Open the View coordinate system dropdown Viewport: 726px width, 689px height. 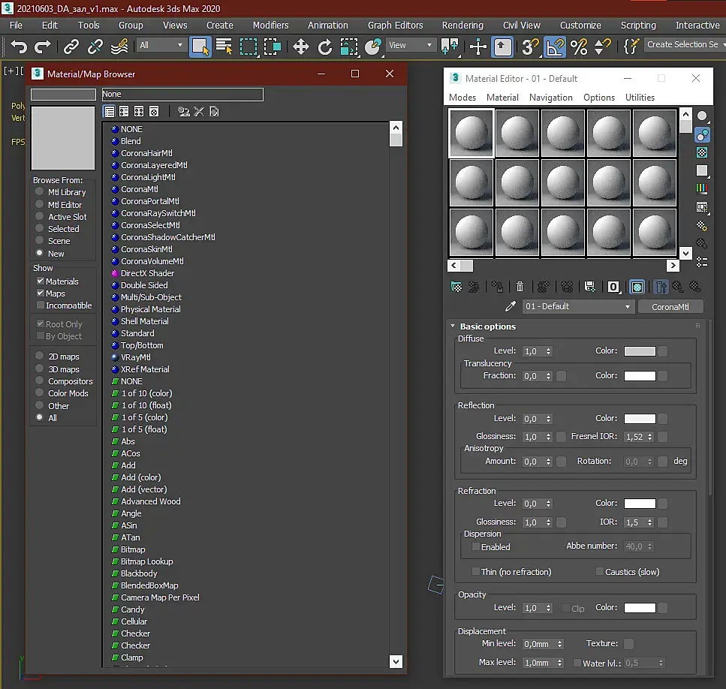pyautogui.click(x=410, y=45)
